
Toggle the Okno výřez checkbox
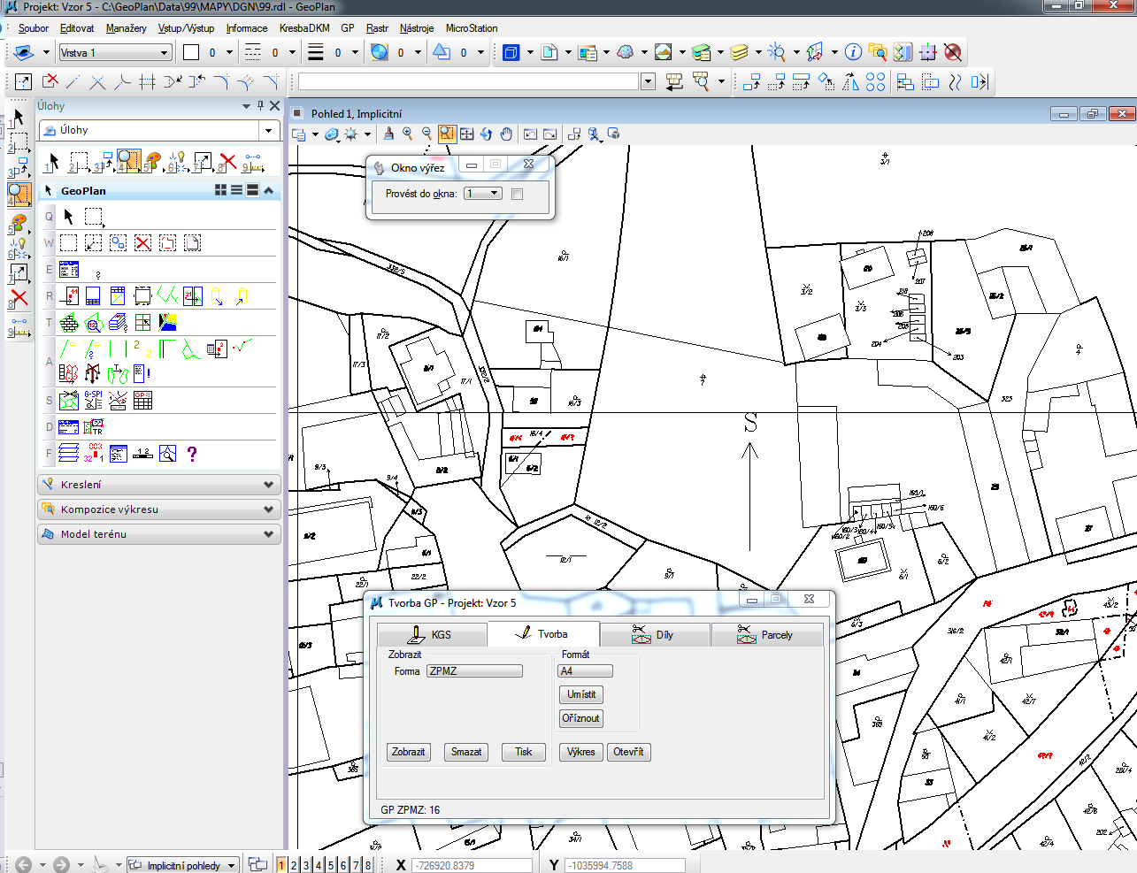click(x=518, y=194)
